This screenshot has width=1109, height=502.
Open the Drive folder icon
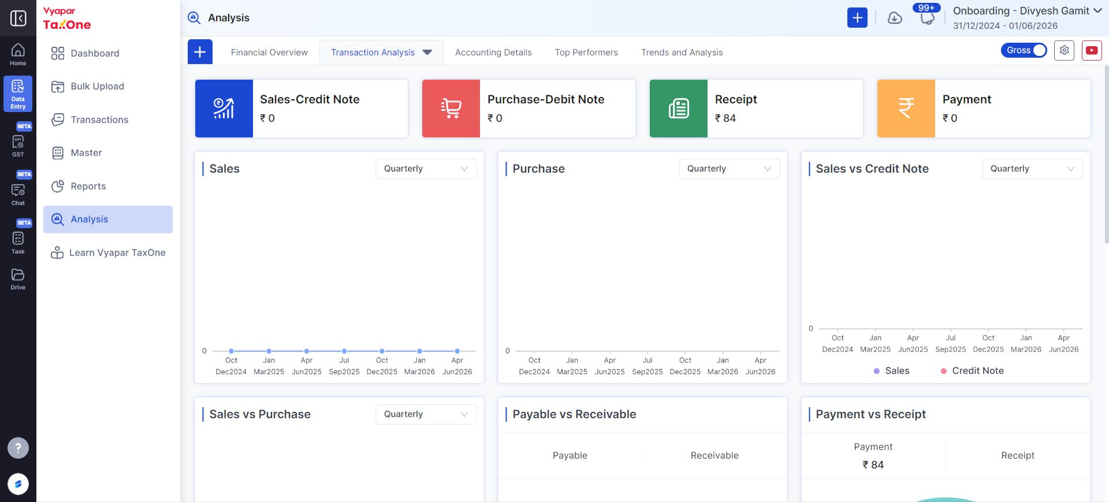[x=18, y=278]
